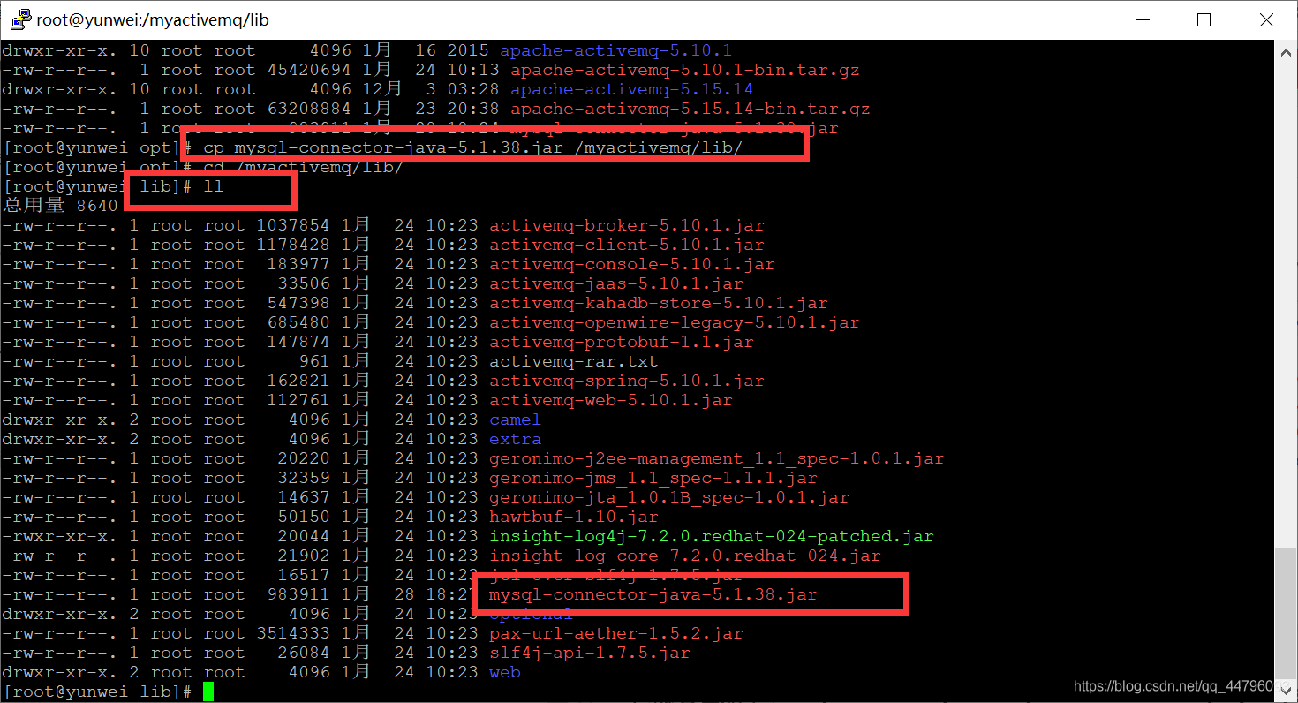The height and width of the screenshot is (703, 1298).
Task: Click the cd /myactivemq/lib/ command
Action: [x=303, y=167]
